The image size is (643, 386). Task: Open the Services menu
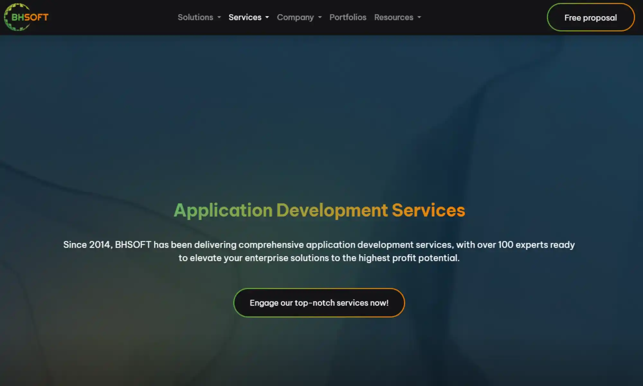[x=245, y=17]
